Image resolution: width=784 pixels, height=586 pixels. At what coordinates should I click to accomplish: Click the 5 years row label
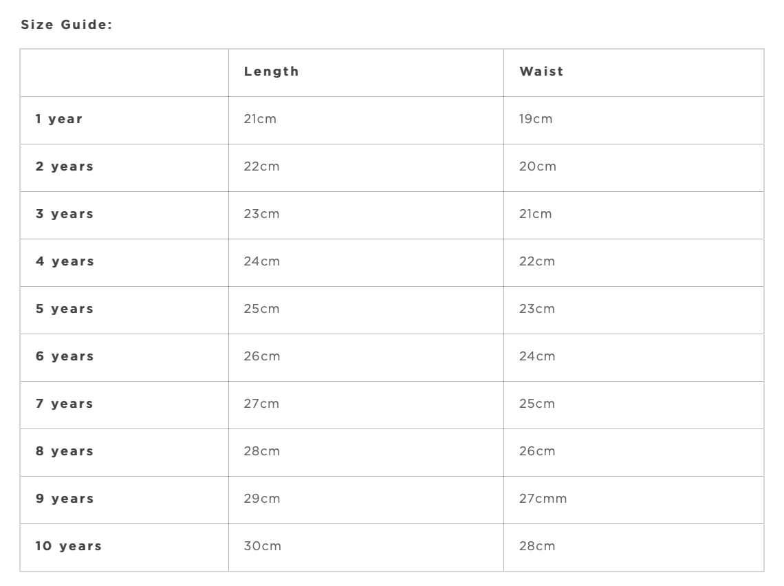[65, 309]
